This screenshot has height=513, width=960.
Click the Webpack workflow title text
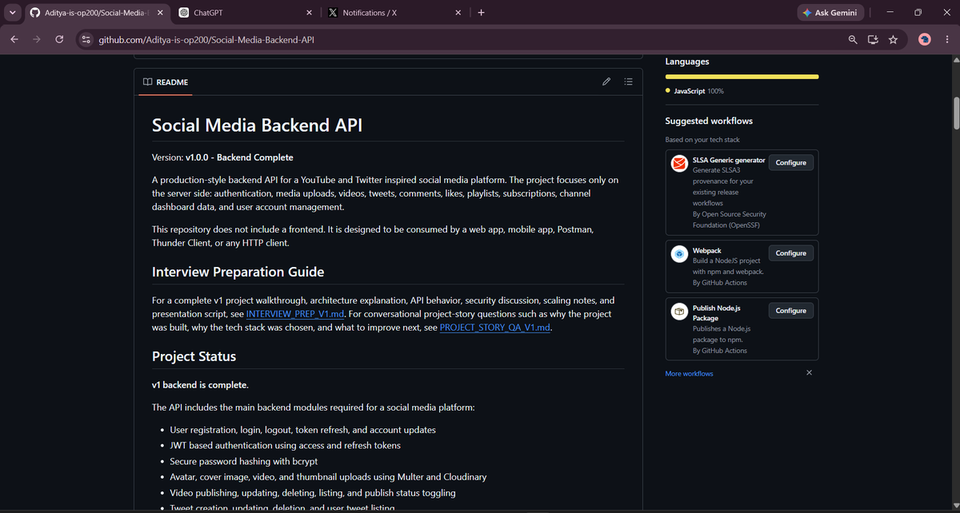point(706,250)
